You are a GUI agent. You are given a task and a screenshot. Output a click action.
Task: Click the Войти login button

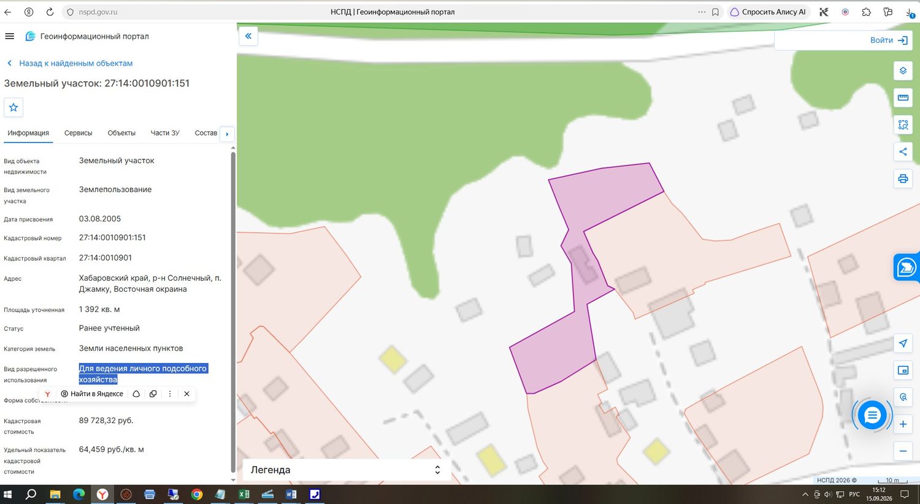click(889, 40)
